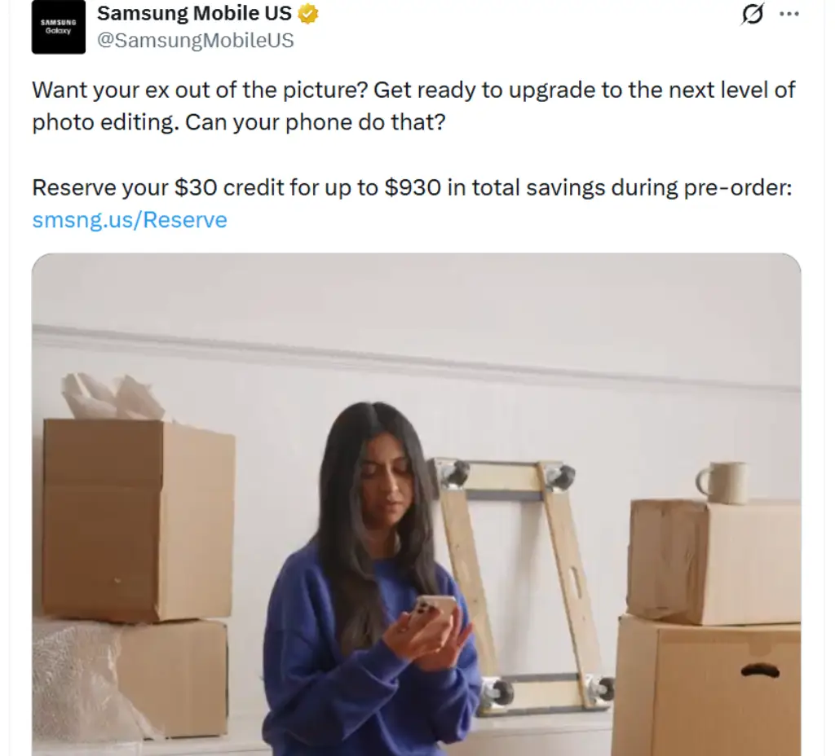Screen dimensions: 835x756
Task: Open the three-dot more options menu
Action: point(789,15)
